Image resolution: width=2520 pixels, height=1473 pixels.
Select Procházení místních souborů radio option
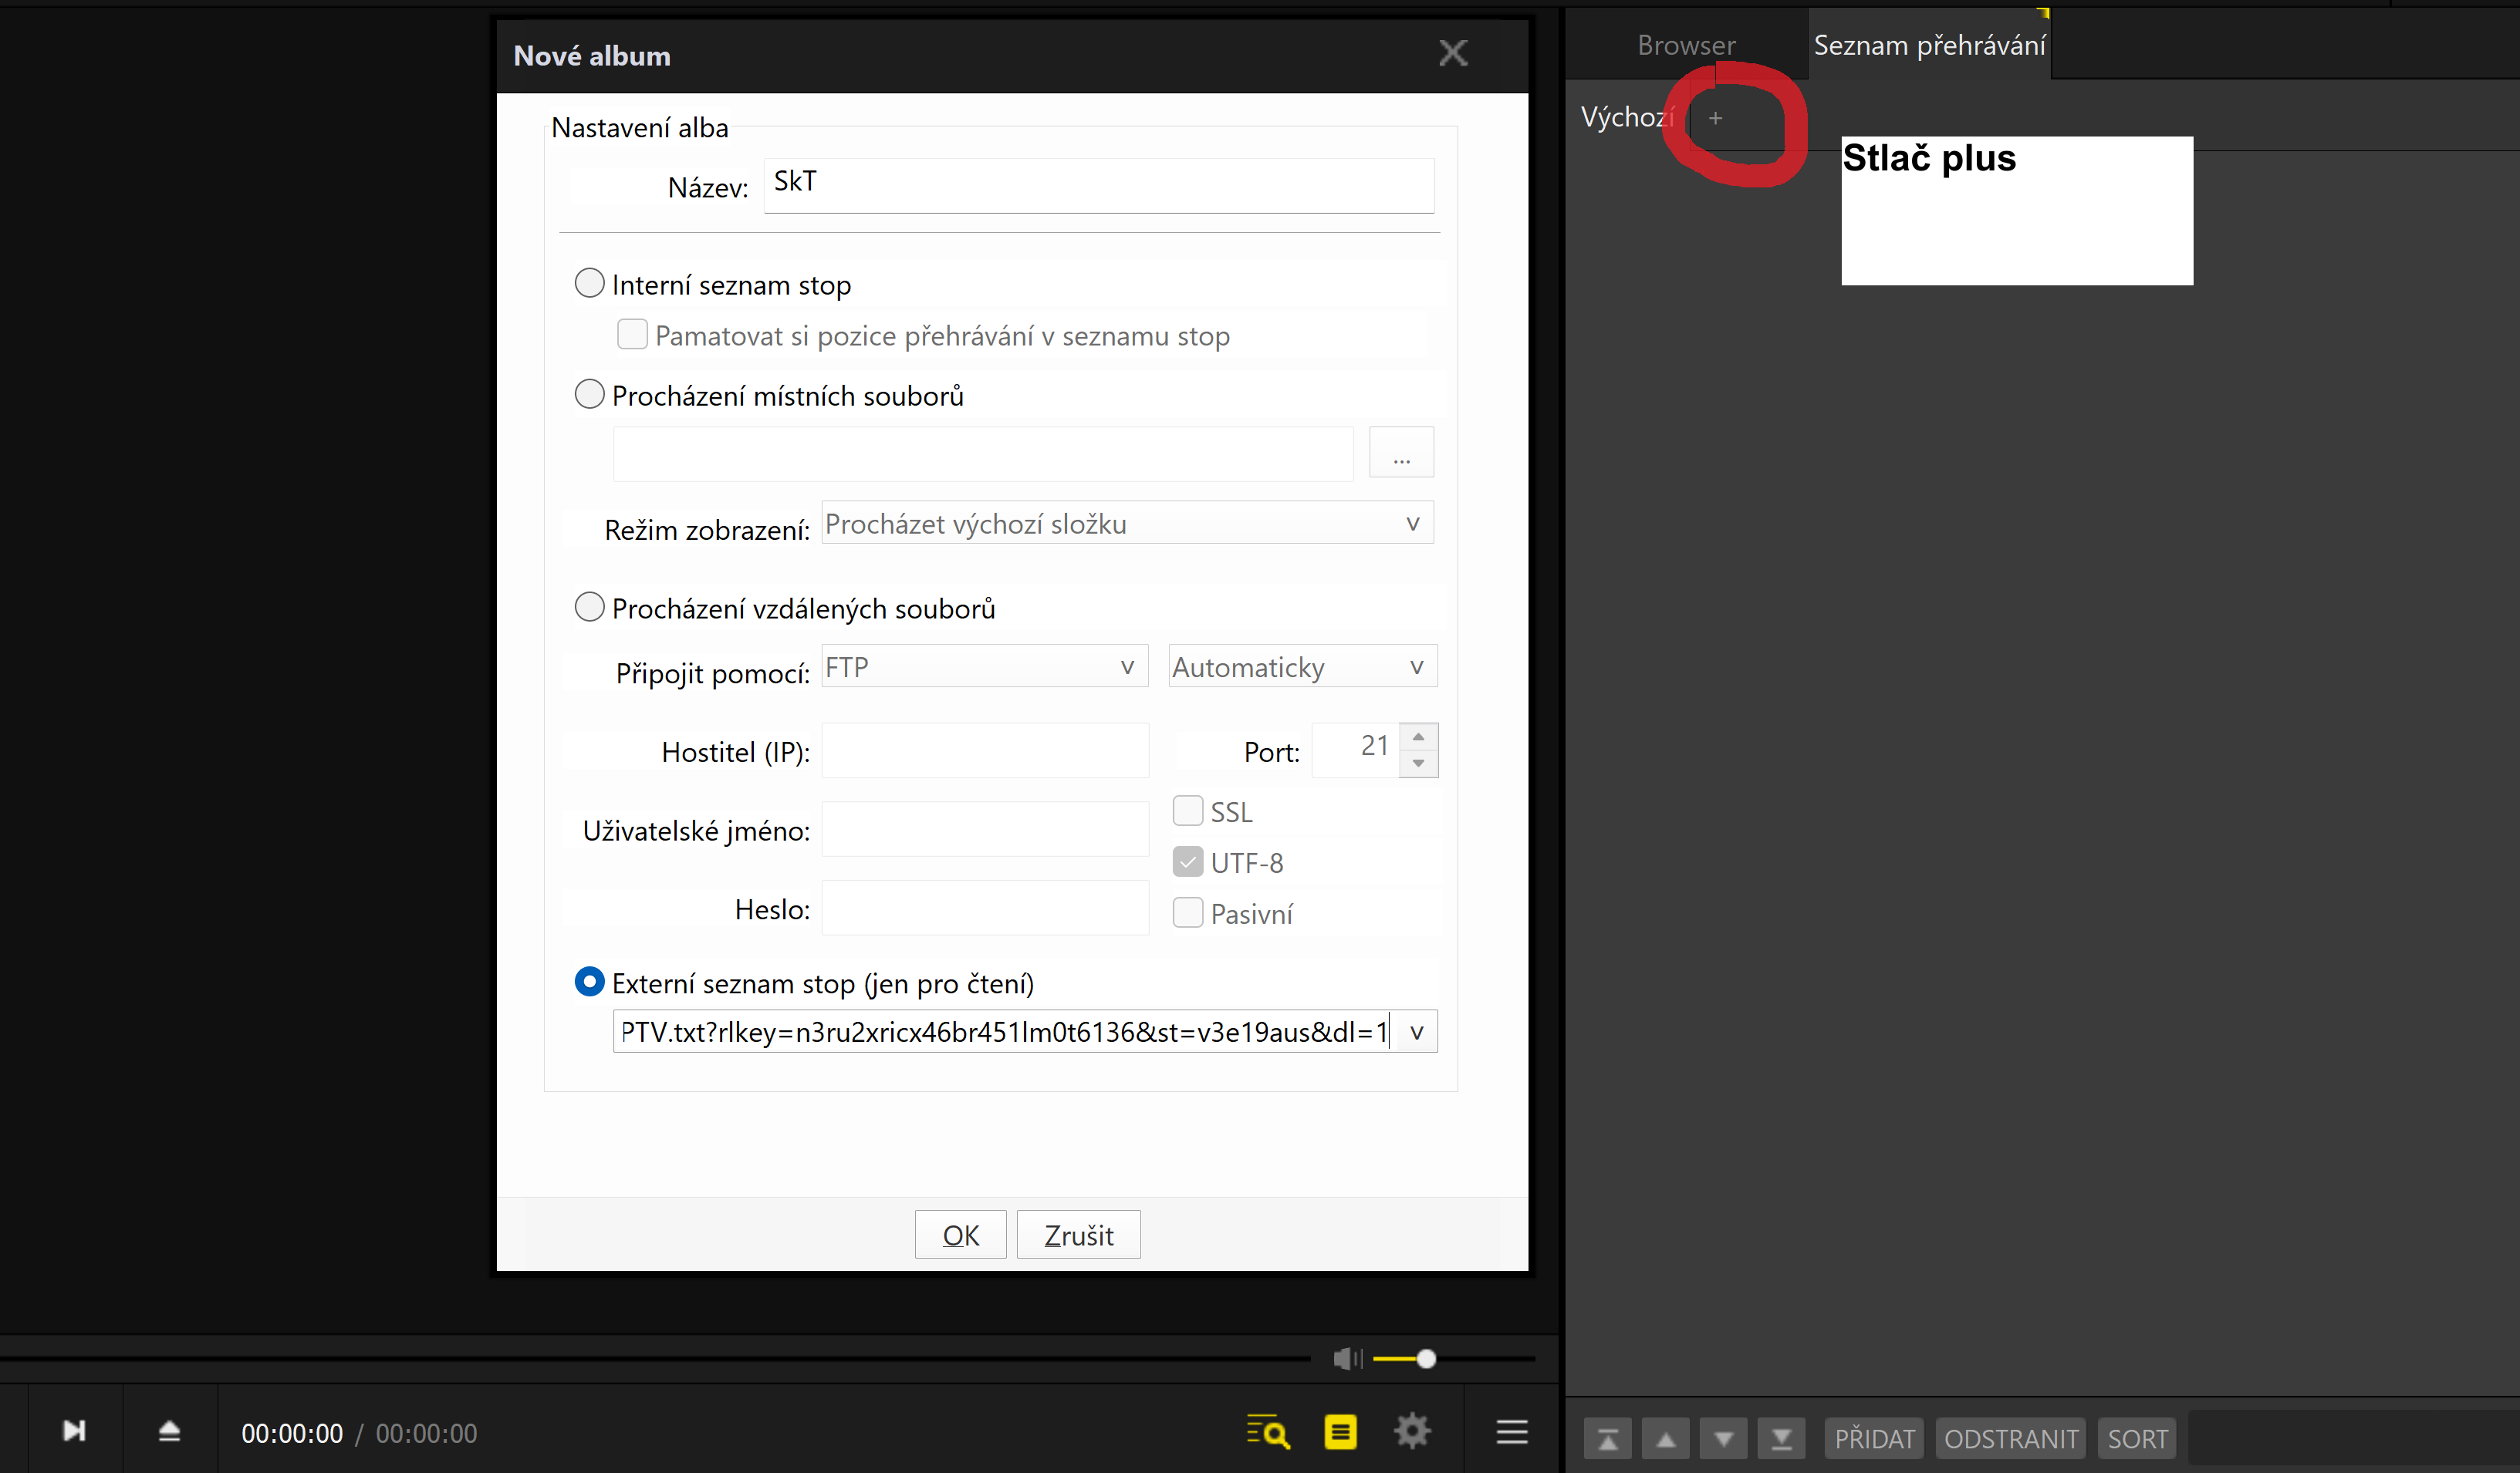tap(589, 395)
